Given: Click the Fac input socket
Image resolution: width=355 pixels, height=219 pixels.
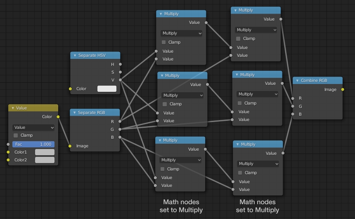Looking at the screenshot, I should [8, 144].
